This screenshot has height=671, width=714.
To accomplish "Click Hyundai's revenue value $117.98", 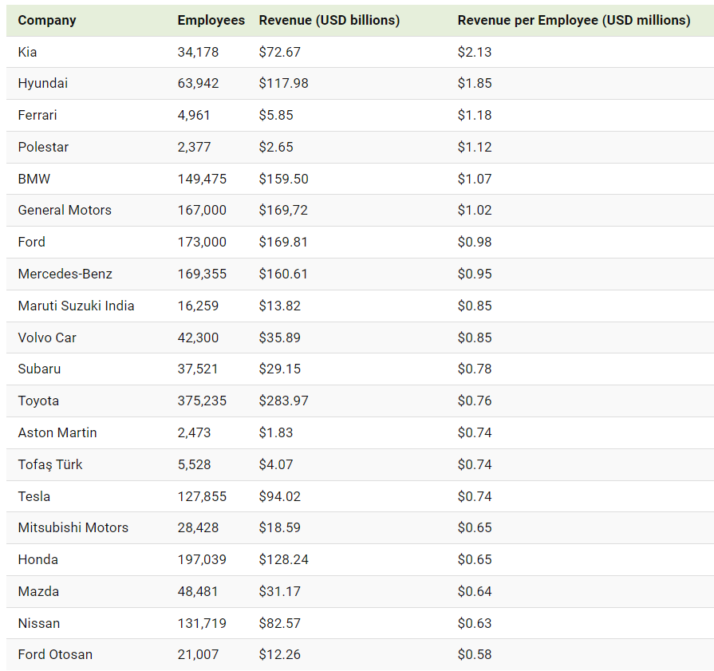I will (x=284, y=83).
